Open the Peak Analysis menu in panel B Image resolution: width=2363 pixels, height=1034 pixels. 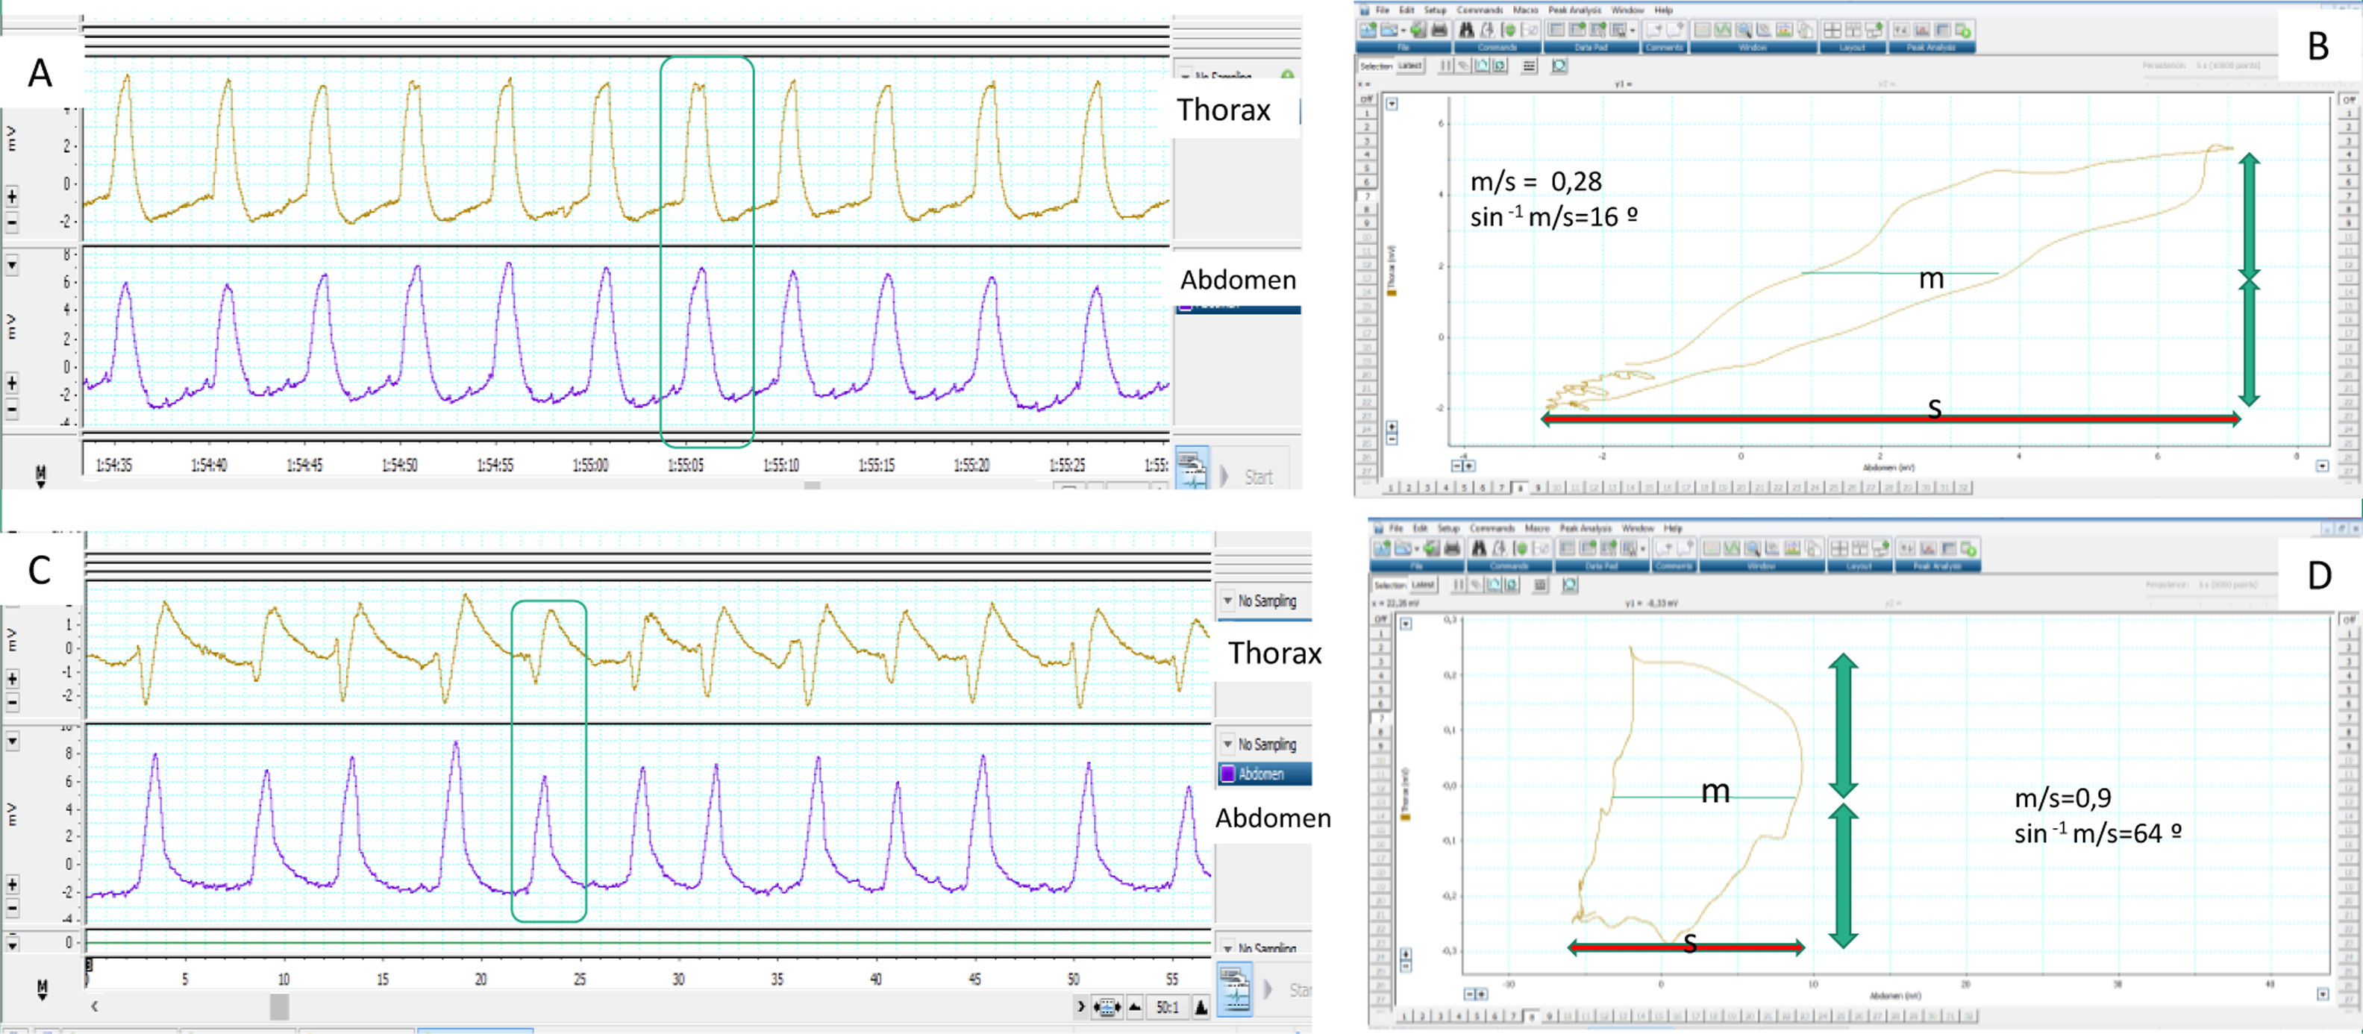[x=1574, y=9]
